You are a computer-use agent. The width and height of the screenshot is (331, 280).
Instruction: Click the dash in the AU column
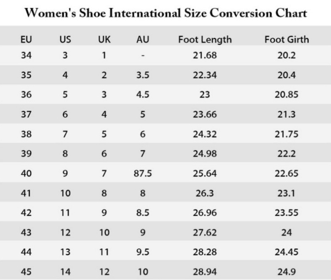click(143, 56)
